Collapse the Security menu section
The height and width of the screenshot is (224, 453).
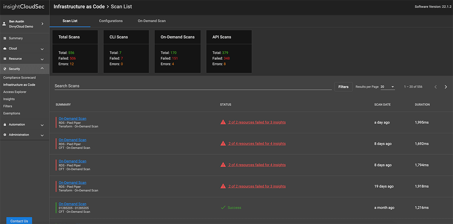click(42, 69)
